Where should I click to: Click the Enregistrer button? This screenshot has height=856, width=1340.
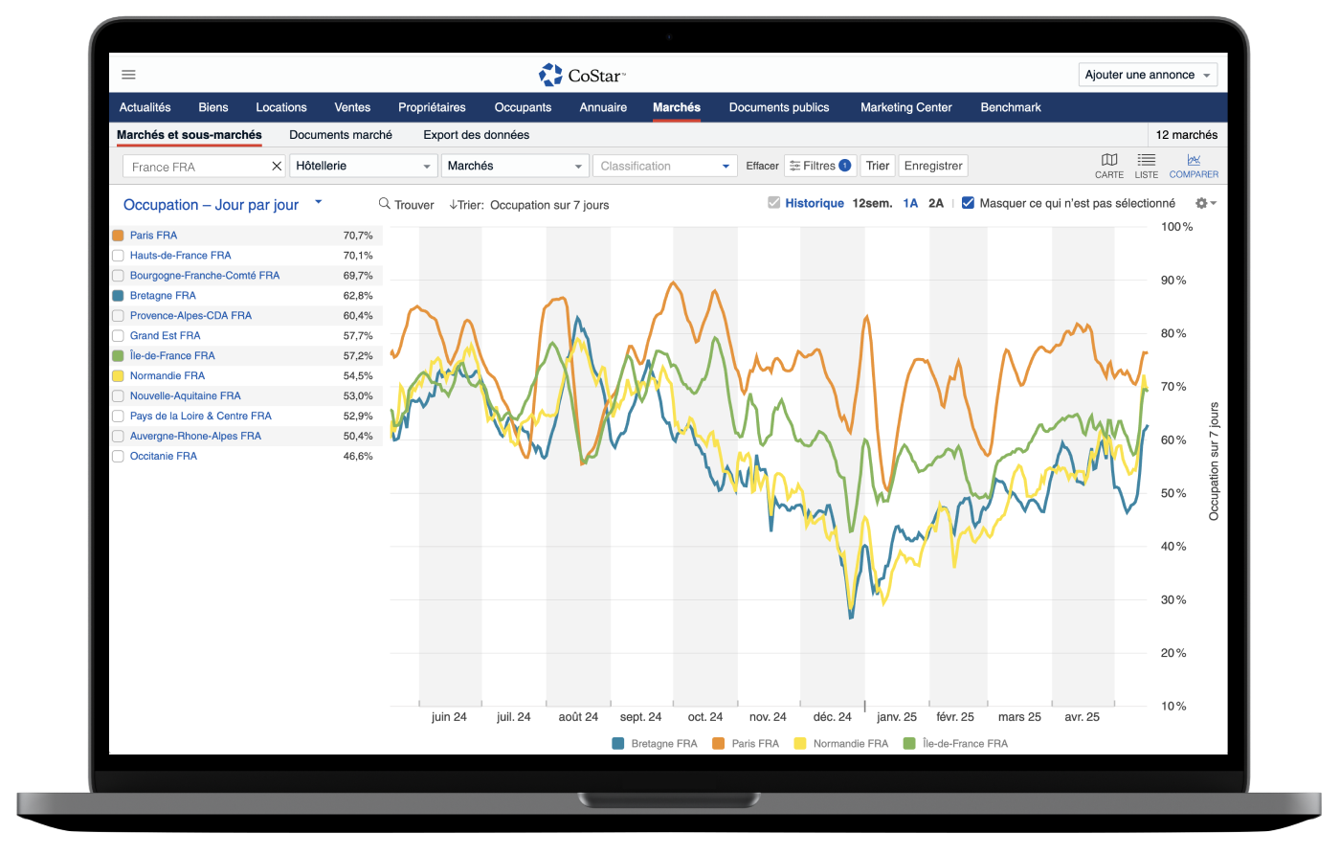[x=932, y=166]
